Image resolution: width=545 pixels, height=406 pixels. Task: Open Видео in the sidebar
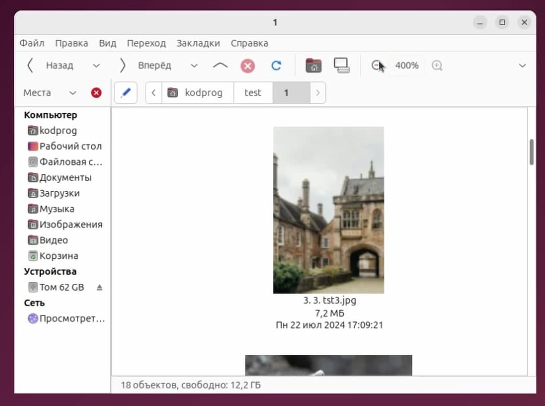tap(48, 240)
